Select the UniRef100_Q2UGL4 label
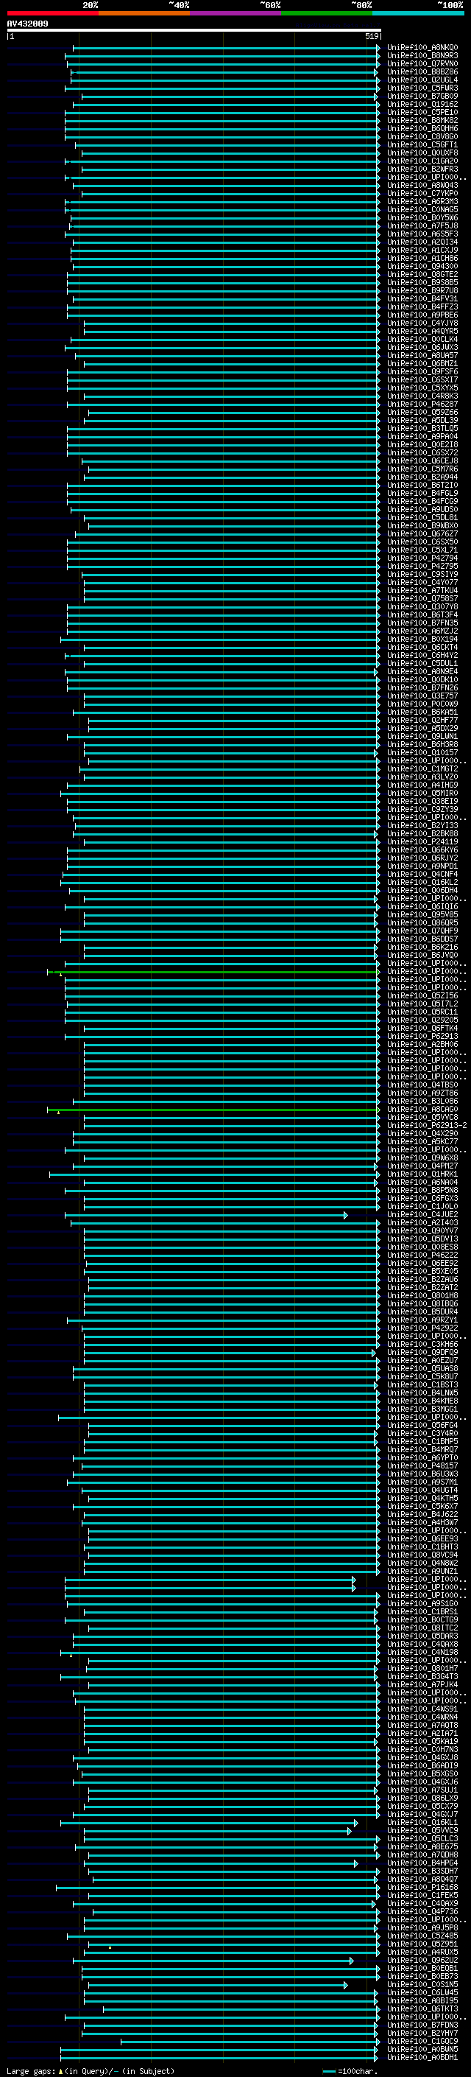 click(422, 80)
